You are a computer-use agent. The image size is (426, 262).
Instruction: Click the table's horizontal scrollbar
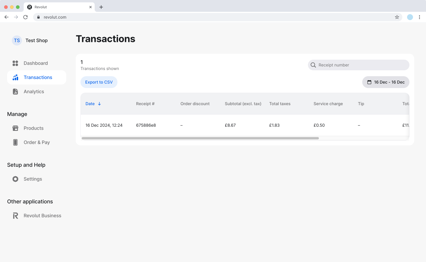point(200,138)
